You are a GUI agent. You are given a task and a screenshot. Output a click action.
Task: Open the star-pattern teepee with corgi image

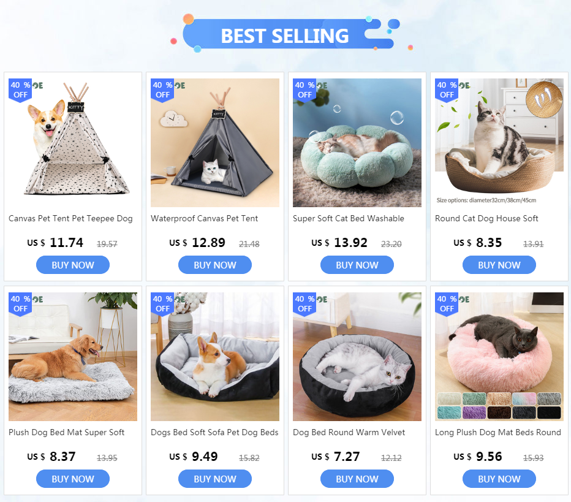(x=73, y=143)
